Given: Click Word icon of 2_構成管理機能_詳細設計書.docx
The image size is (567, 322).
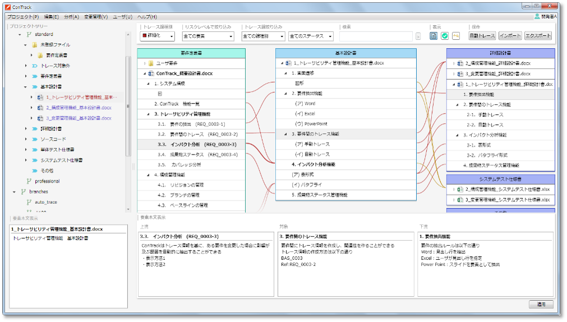Looking at the screenshot, I should 460,63.
